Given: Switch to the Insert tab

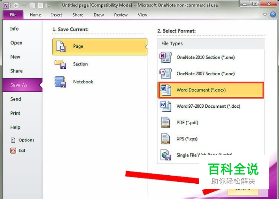Looking at the screenshot, I should 56,15.
